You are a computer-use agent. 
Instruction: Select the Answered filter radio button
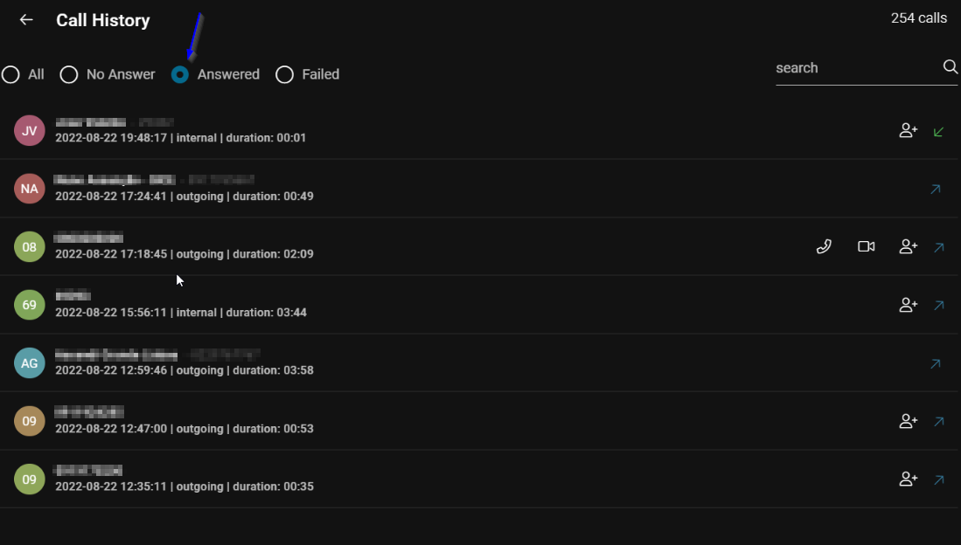[x=180, y=75]
